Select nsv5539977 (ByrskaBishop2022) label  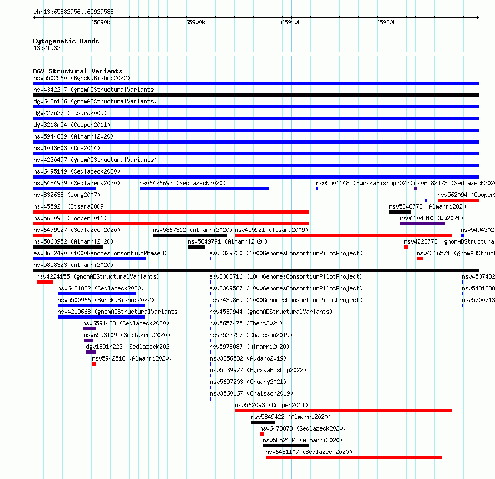258,370
